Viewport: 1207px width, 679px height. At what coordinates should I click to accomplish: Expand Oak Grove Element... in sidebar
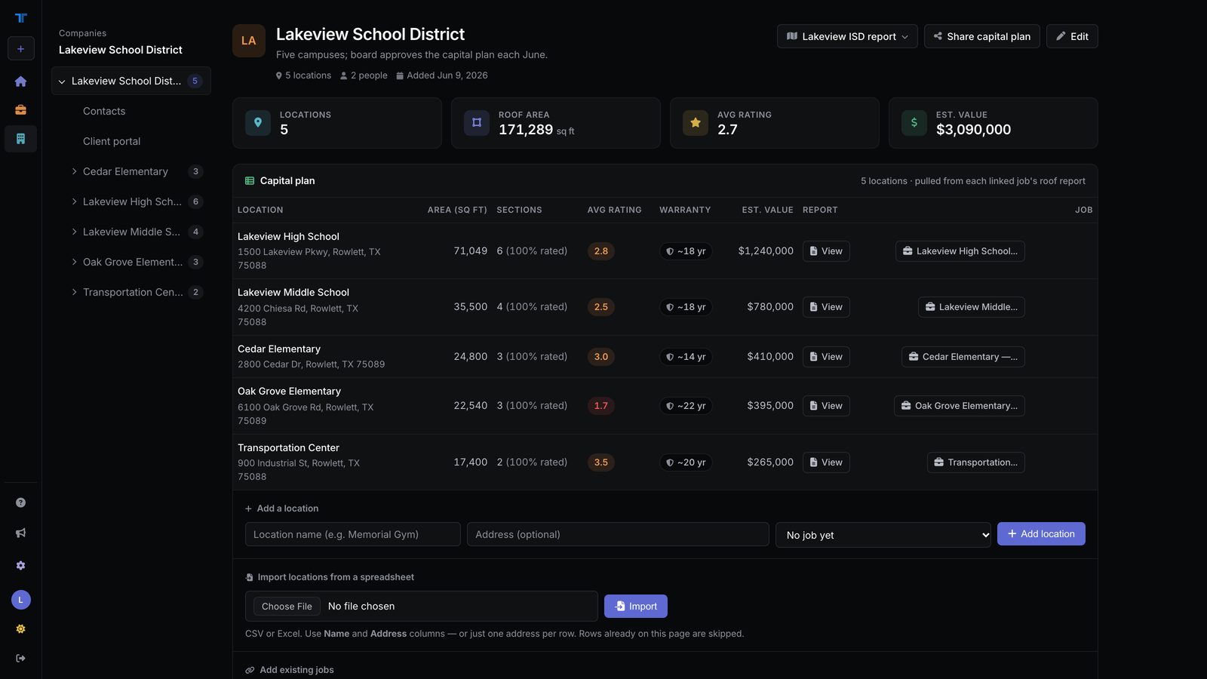coord(74,262)
